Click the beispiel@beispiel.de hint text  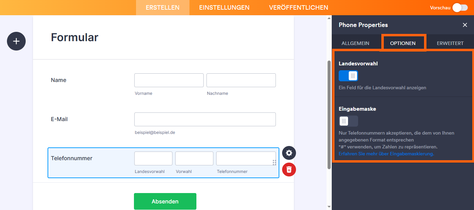[155, 133]
